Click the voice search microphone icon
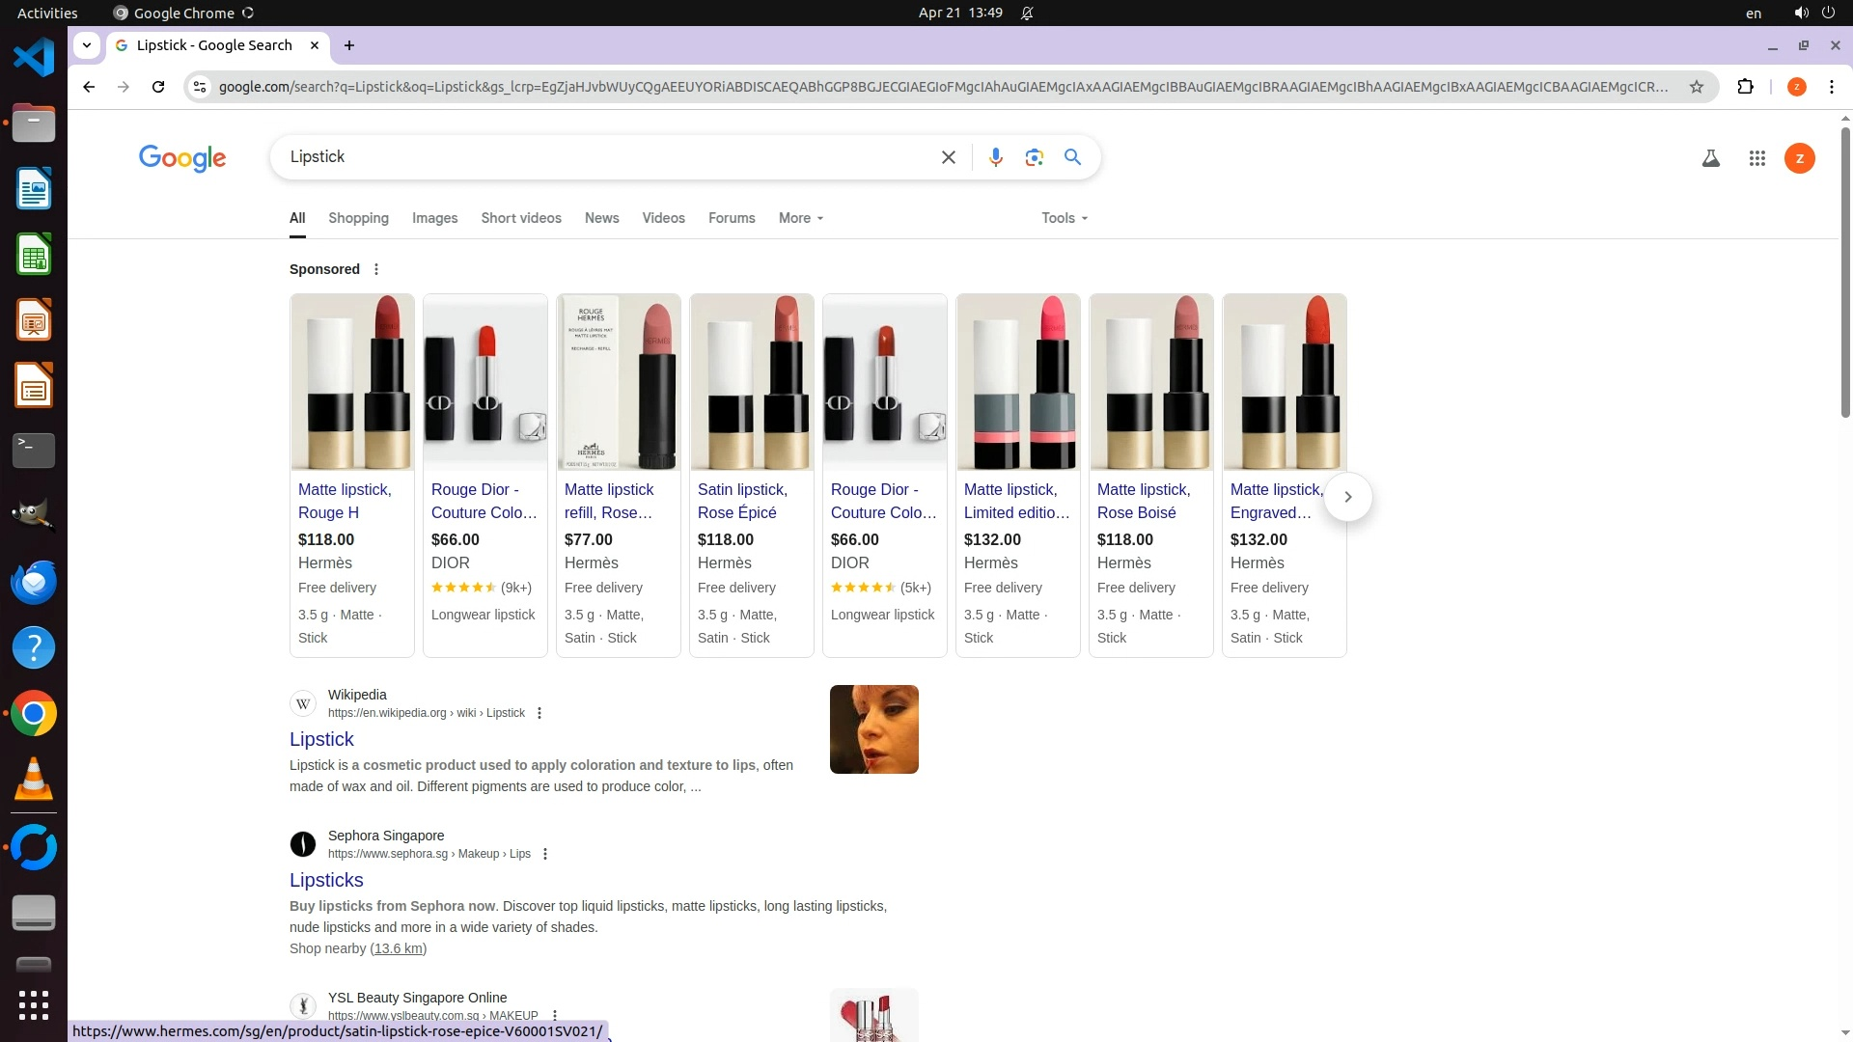The width and height of the screenshot is (1853, 1042). 995,157
